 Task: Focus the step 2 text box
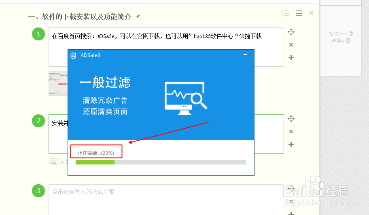point(166,134)
